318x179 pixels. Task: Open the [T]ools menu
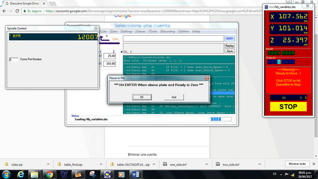153,31
